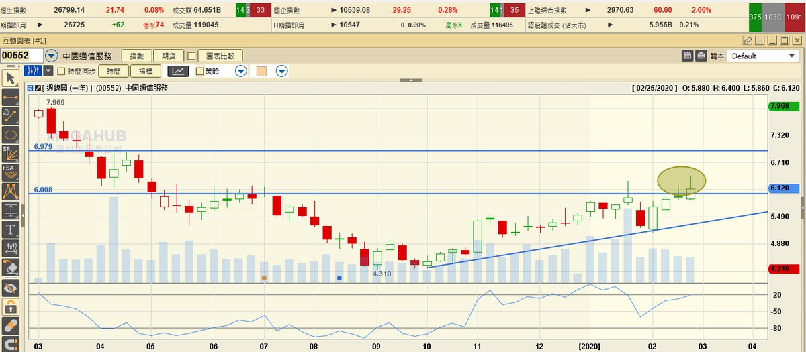Select the text annotation T tool
Viewport: 806px width, 352px height.
(x=10, y=230)
